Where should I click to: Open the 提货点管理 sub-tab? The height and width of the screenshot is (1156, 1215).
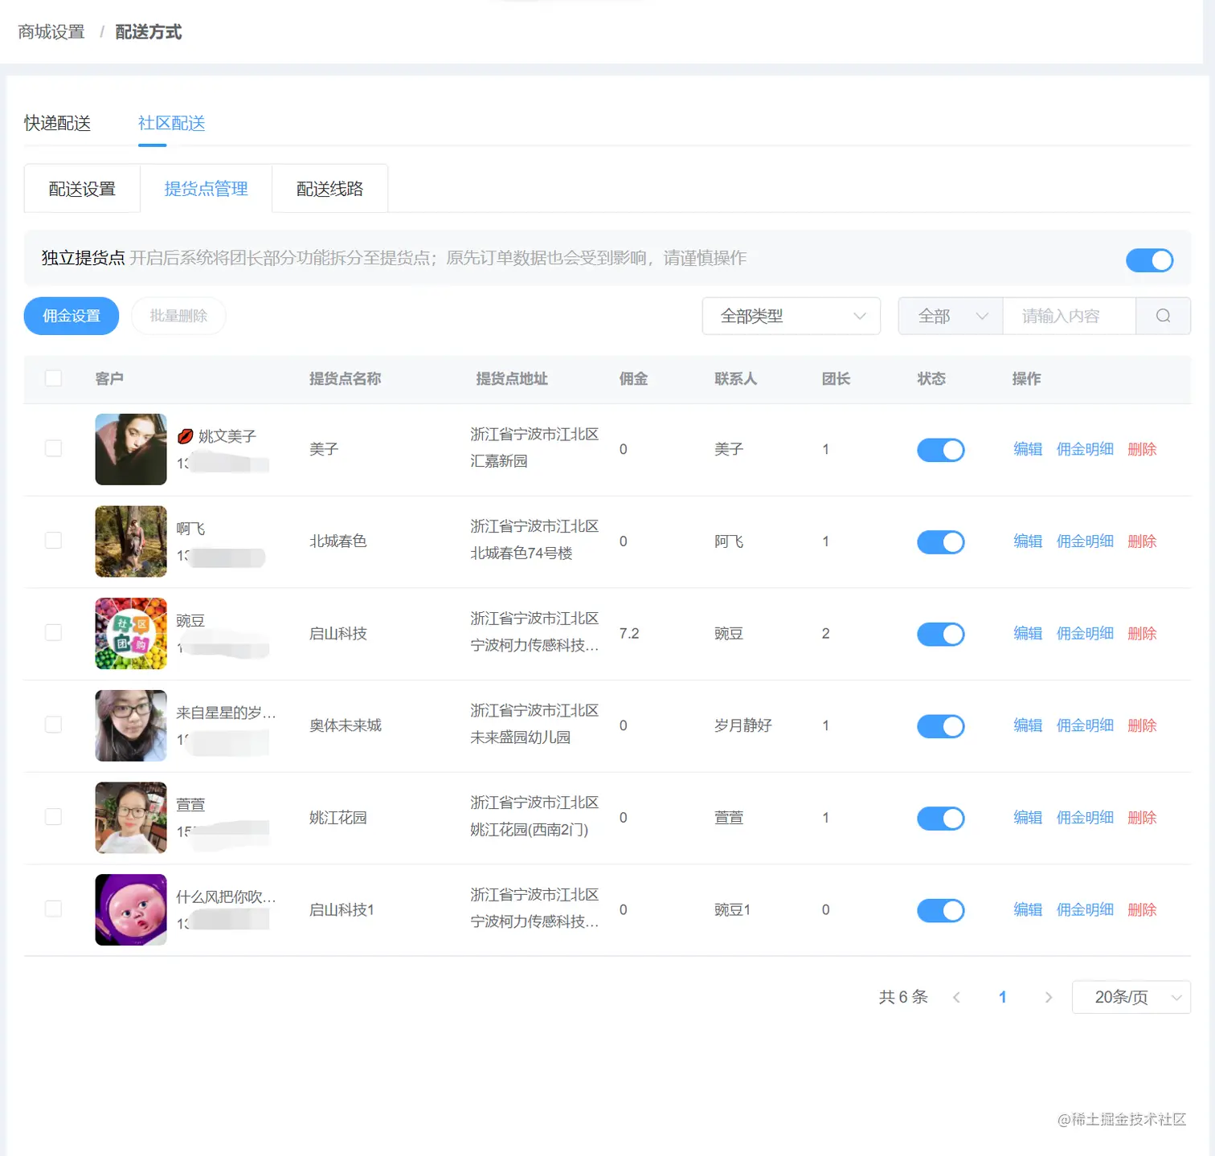206,189
